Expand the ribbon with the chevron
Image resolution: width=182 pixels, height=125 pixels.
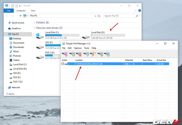pos(136,10)
